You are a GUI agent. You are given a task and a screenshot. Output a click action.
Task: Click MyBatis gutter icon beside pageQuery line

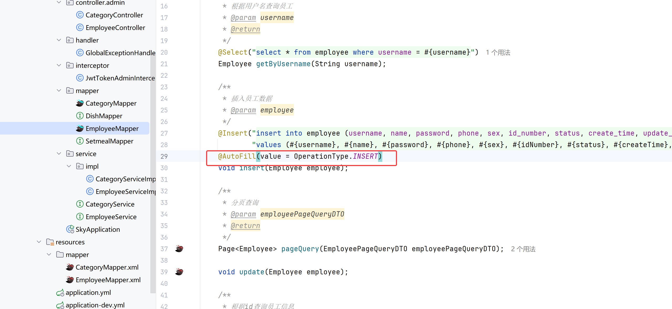pos(179,249)
